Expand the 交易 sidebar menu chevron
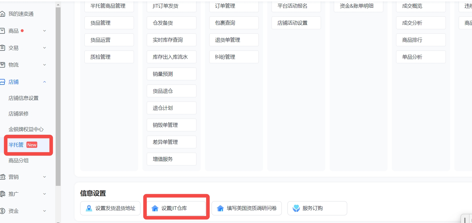Image resolution: width=472 pixels, height=223 pixels. point(44,48)
